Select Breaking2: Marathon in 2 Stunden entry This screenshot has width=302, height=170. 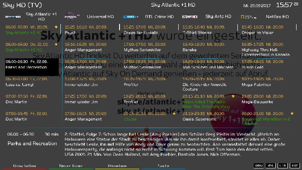[x=268, y=119]
